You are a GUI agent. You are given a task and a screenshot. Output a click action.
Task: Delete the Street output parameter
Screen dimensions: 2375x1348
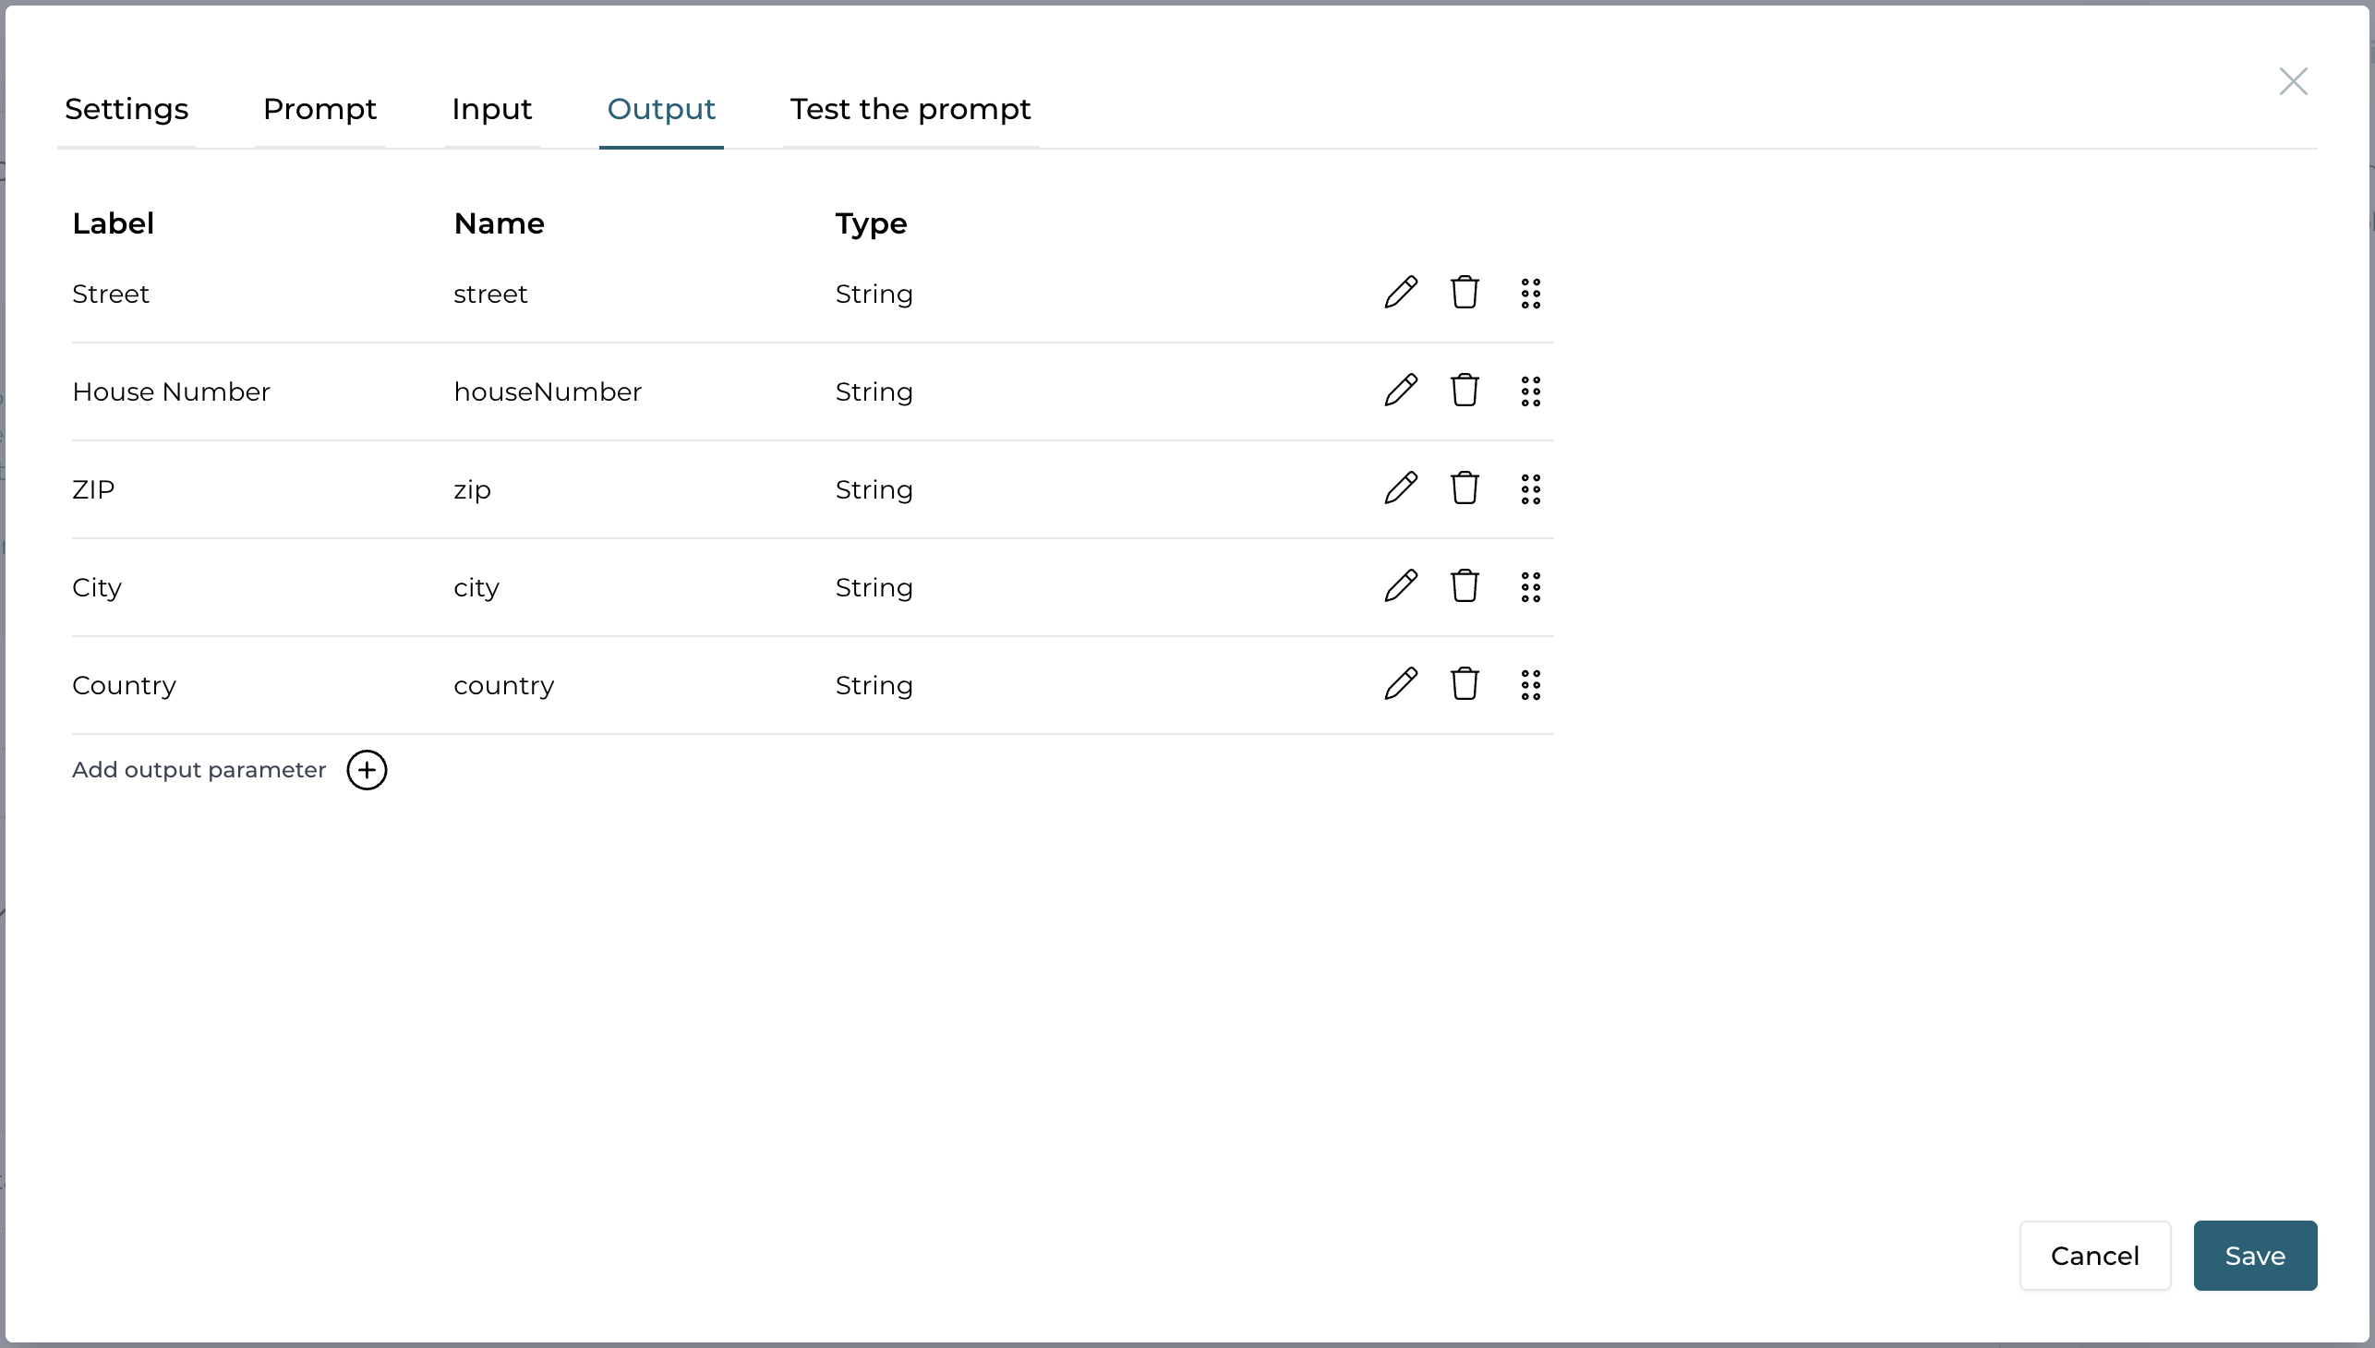1464,293
